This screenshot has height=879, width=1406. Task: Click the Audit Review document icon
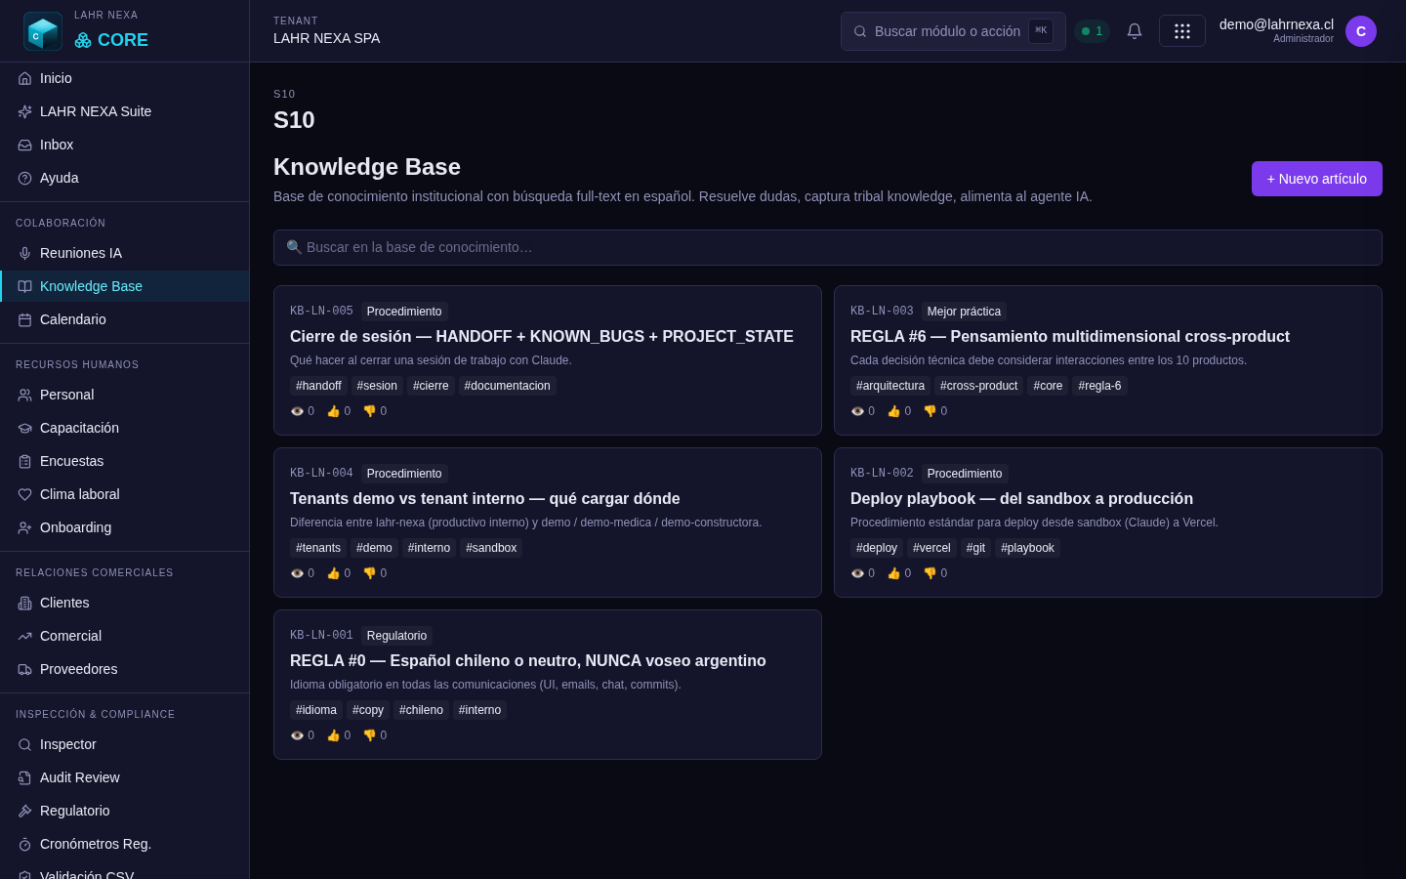tap(24, 777)
